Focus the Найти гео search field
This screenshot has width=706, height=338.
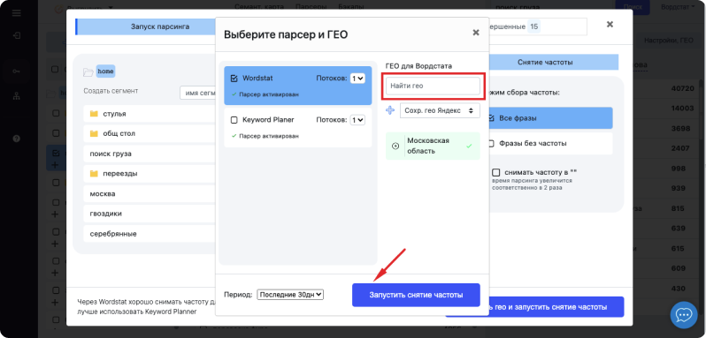pos(434,86)
